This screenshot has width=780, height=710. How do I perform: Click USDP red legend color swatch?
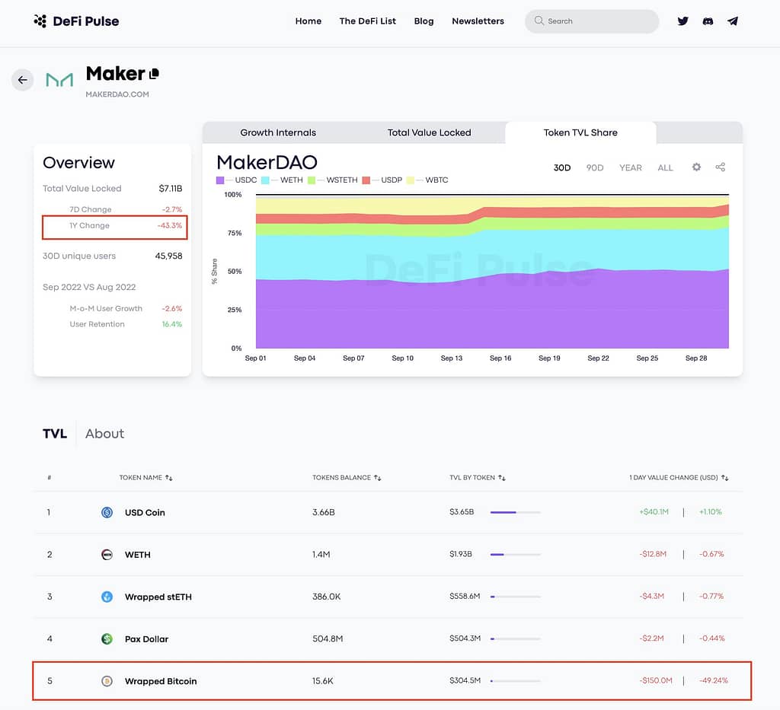(x=366, y=180)
